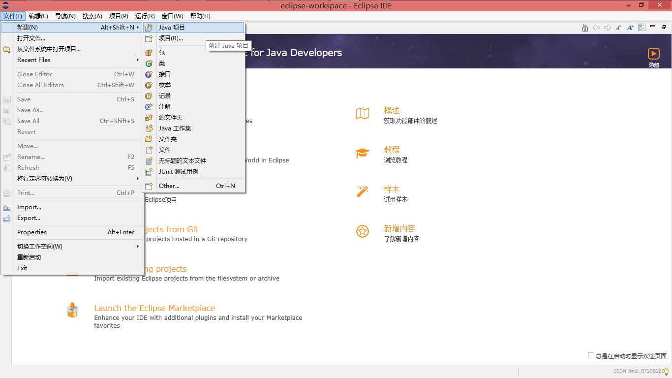Toggle 总是在启动时显示欢迎页面 checkbox
Viewport: 672px width, 378px height.
(x=591, y=355)
